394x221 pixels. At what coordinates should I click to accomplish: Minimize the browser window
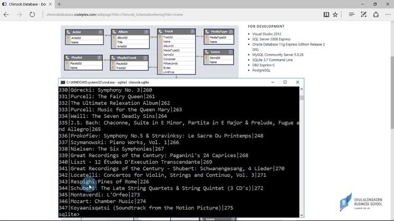363,4
